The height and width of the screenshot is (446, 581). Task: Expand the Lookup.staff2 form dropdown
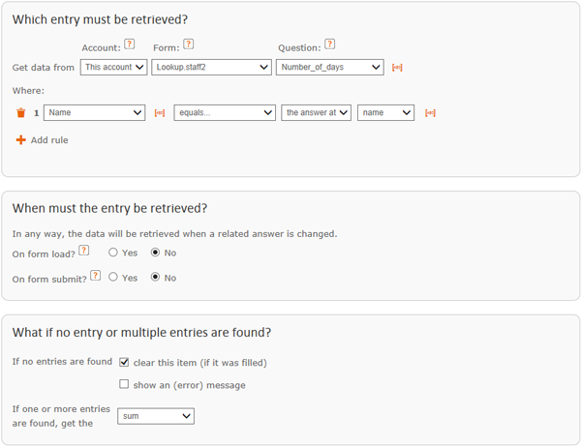click(211, 68)
